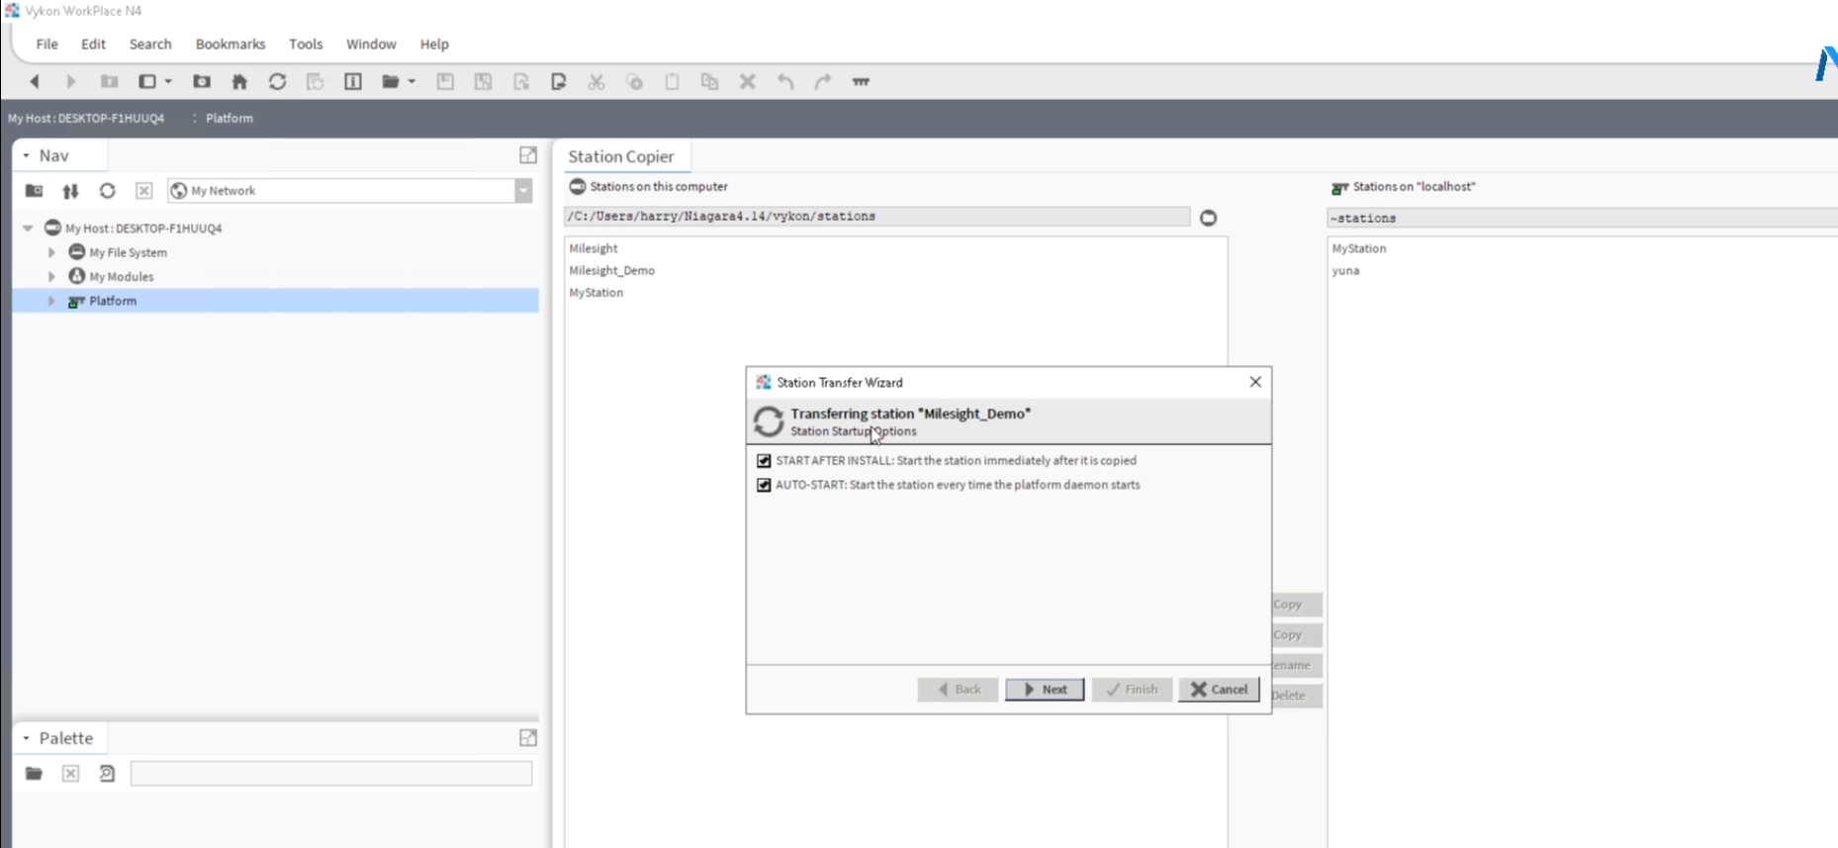
Task: Open the Tools menu
Action: point(306,45)
